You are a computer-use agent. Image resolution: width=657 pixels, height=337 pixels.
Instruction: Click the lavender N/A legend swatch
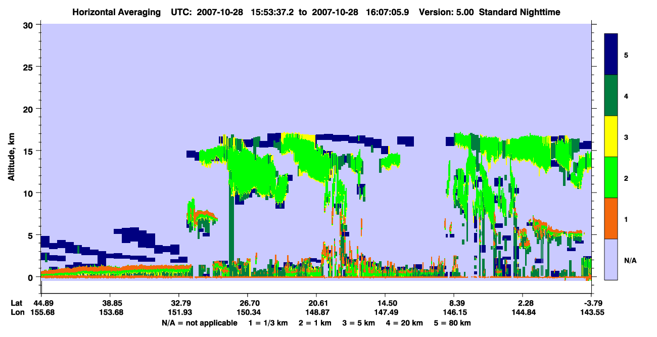point(611,259)
